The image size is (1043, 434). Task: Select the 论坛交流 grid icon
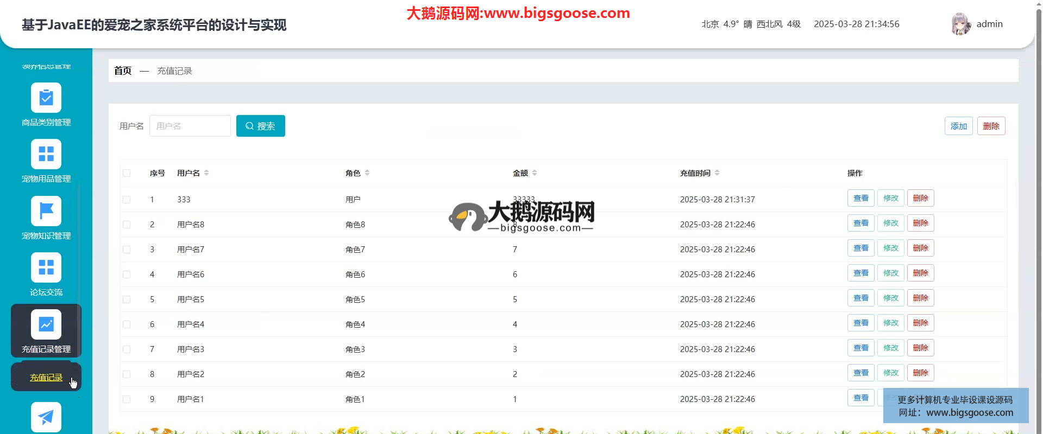click(x=46, y=267)
